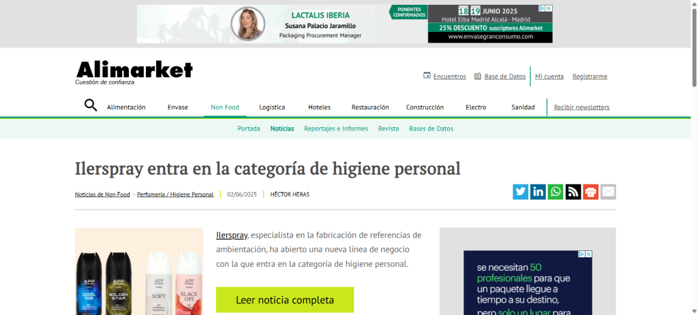
Task: Click author name HÉCTOR HERAS
Action: point(290,194)
